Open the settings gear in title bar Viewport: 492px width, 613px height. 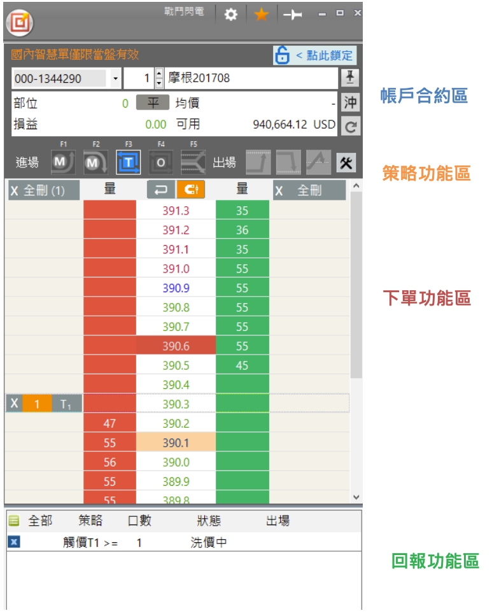point(231,15)
